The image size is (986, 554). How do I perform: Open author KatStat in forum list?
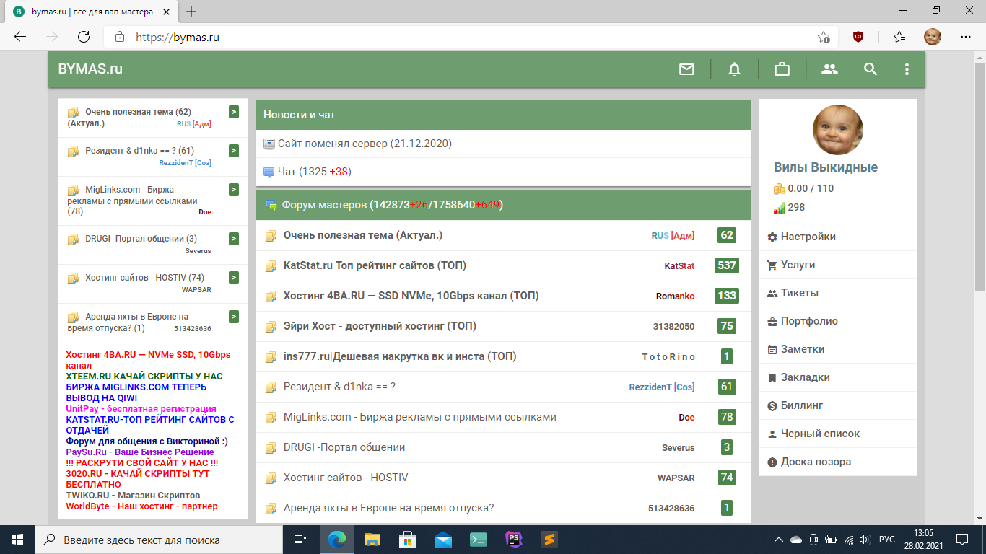(x=679, y=265)
